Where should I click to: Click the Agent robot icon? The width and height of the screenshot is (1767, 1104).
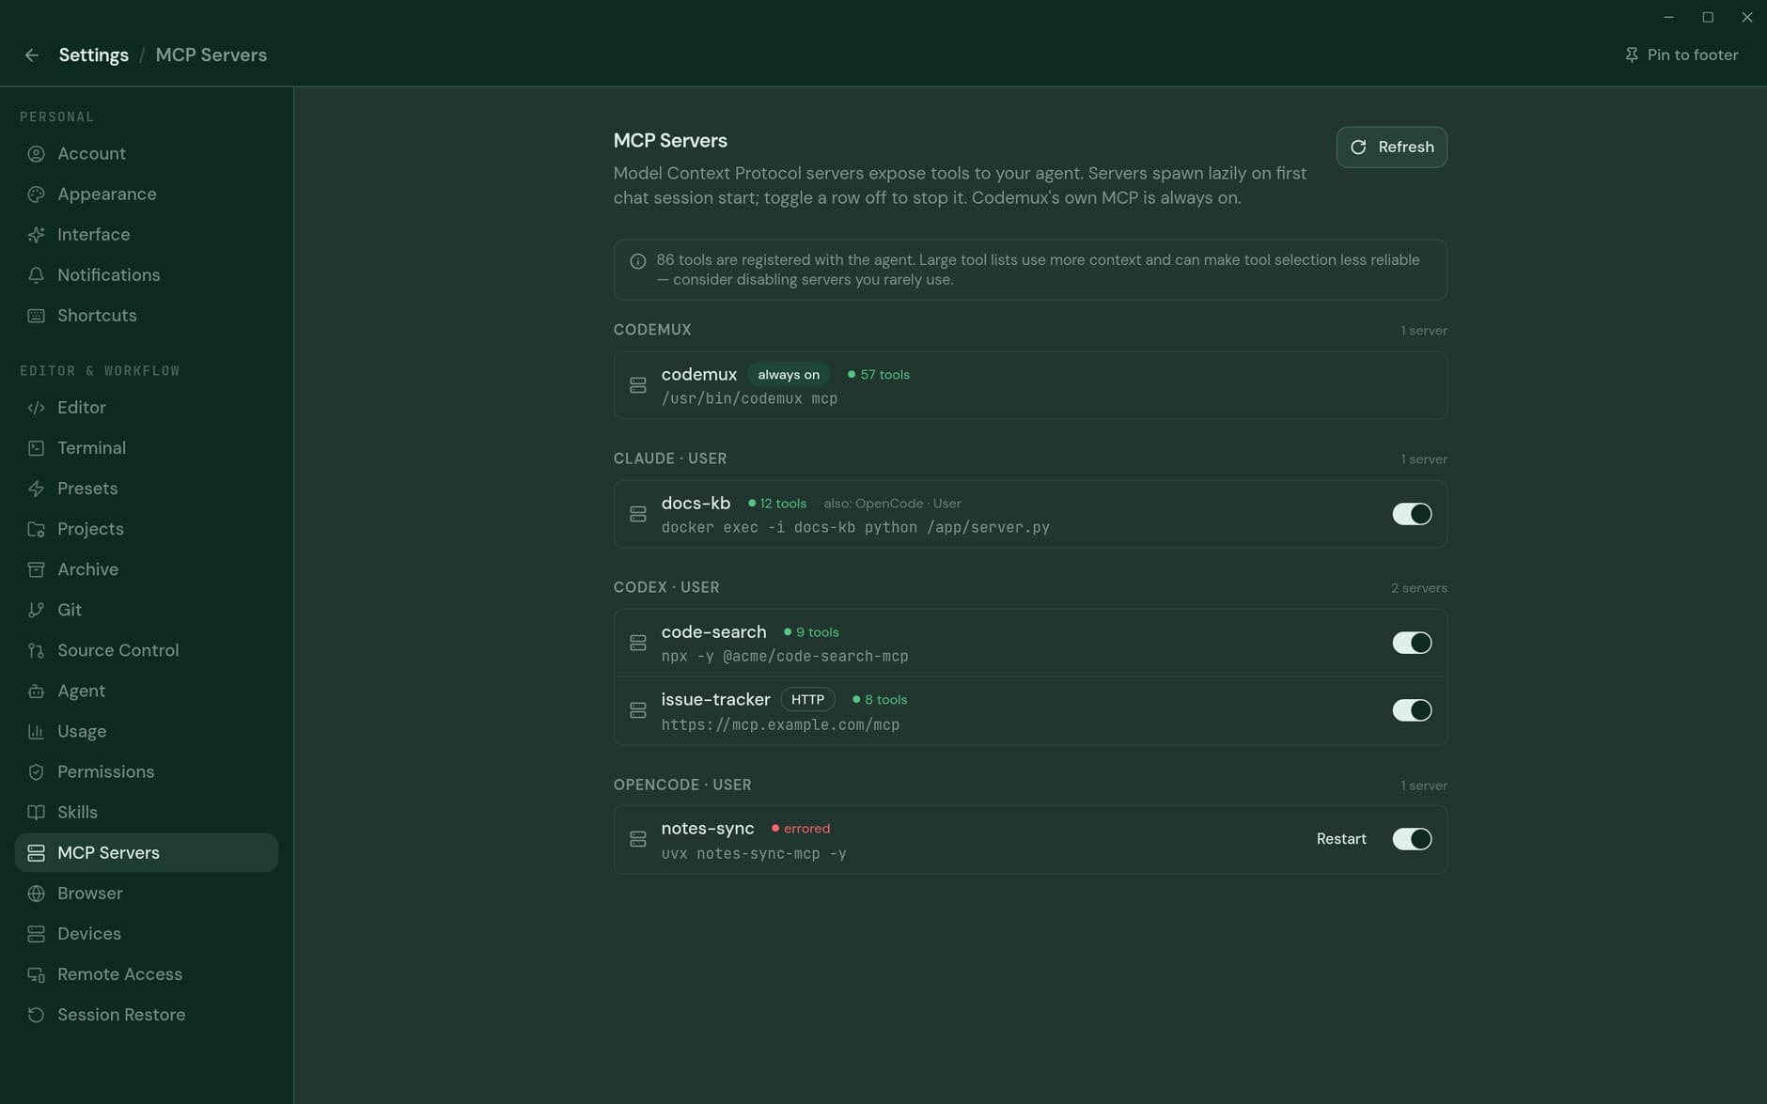(36, 691)
